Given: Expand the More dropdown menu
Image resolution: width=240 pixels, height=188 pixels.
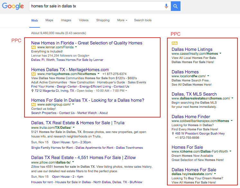Looking at the screenshot, I should click(x=122, y=20).
